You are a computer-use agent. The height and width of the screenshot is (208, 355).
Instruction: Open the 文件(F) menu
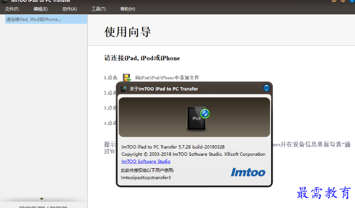[12, 9]
